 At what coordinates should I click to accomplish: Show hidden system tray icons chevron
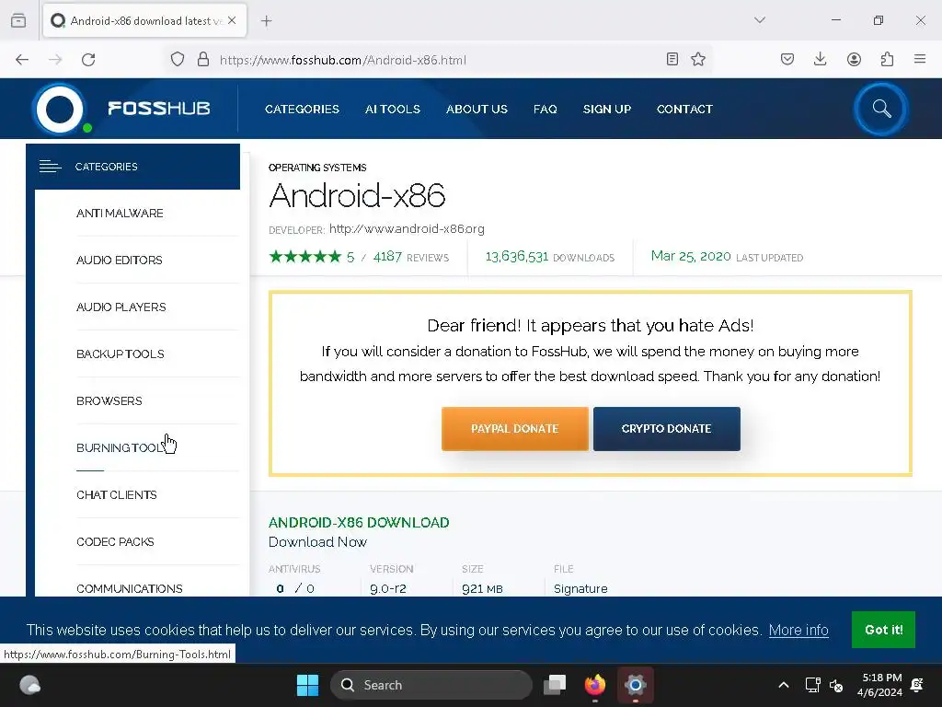point(784,685)
